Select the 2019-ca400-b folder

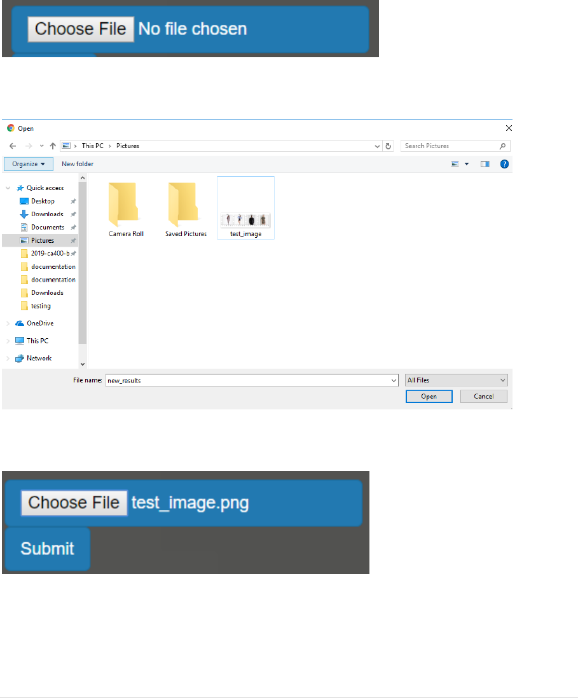coord(50,253)
